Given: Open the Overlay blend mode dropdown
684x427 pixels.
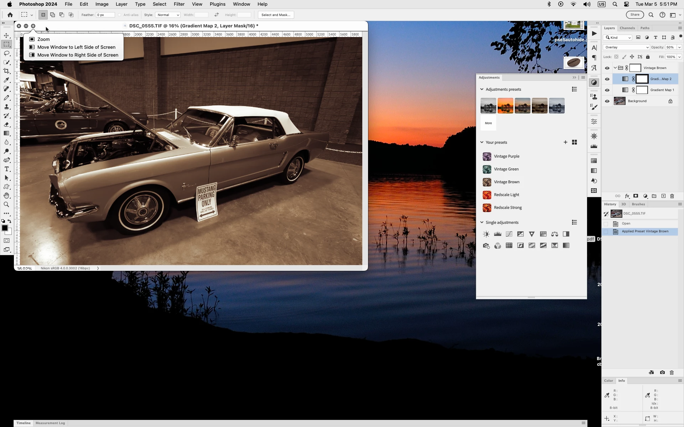Looking at the screenshot, I should (x=626, y=47).
